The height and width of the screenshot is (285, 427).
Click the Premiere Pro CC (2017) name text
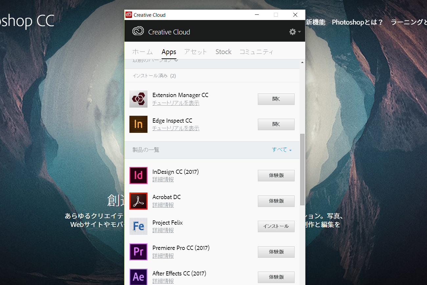181,248
